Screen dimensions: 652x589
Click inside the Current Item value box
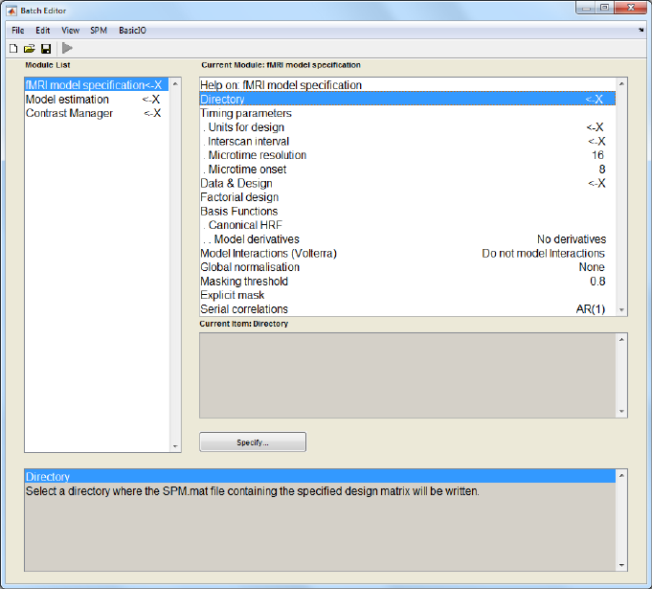(x=408, y=375)
